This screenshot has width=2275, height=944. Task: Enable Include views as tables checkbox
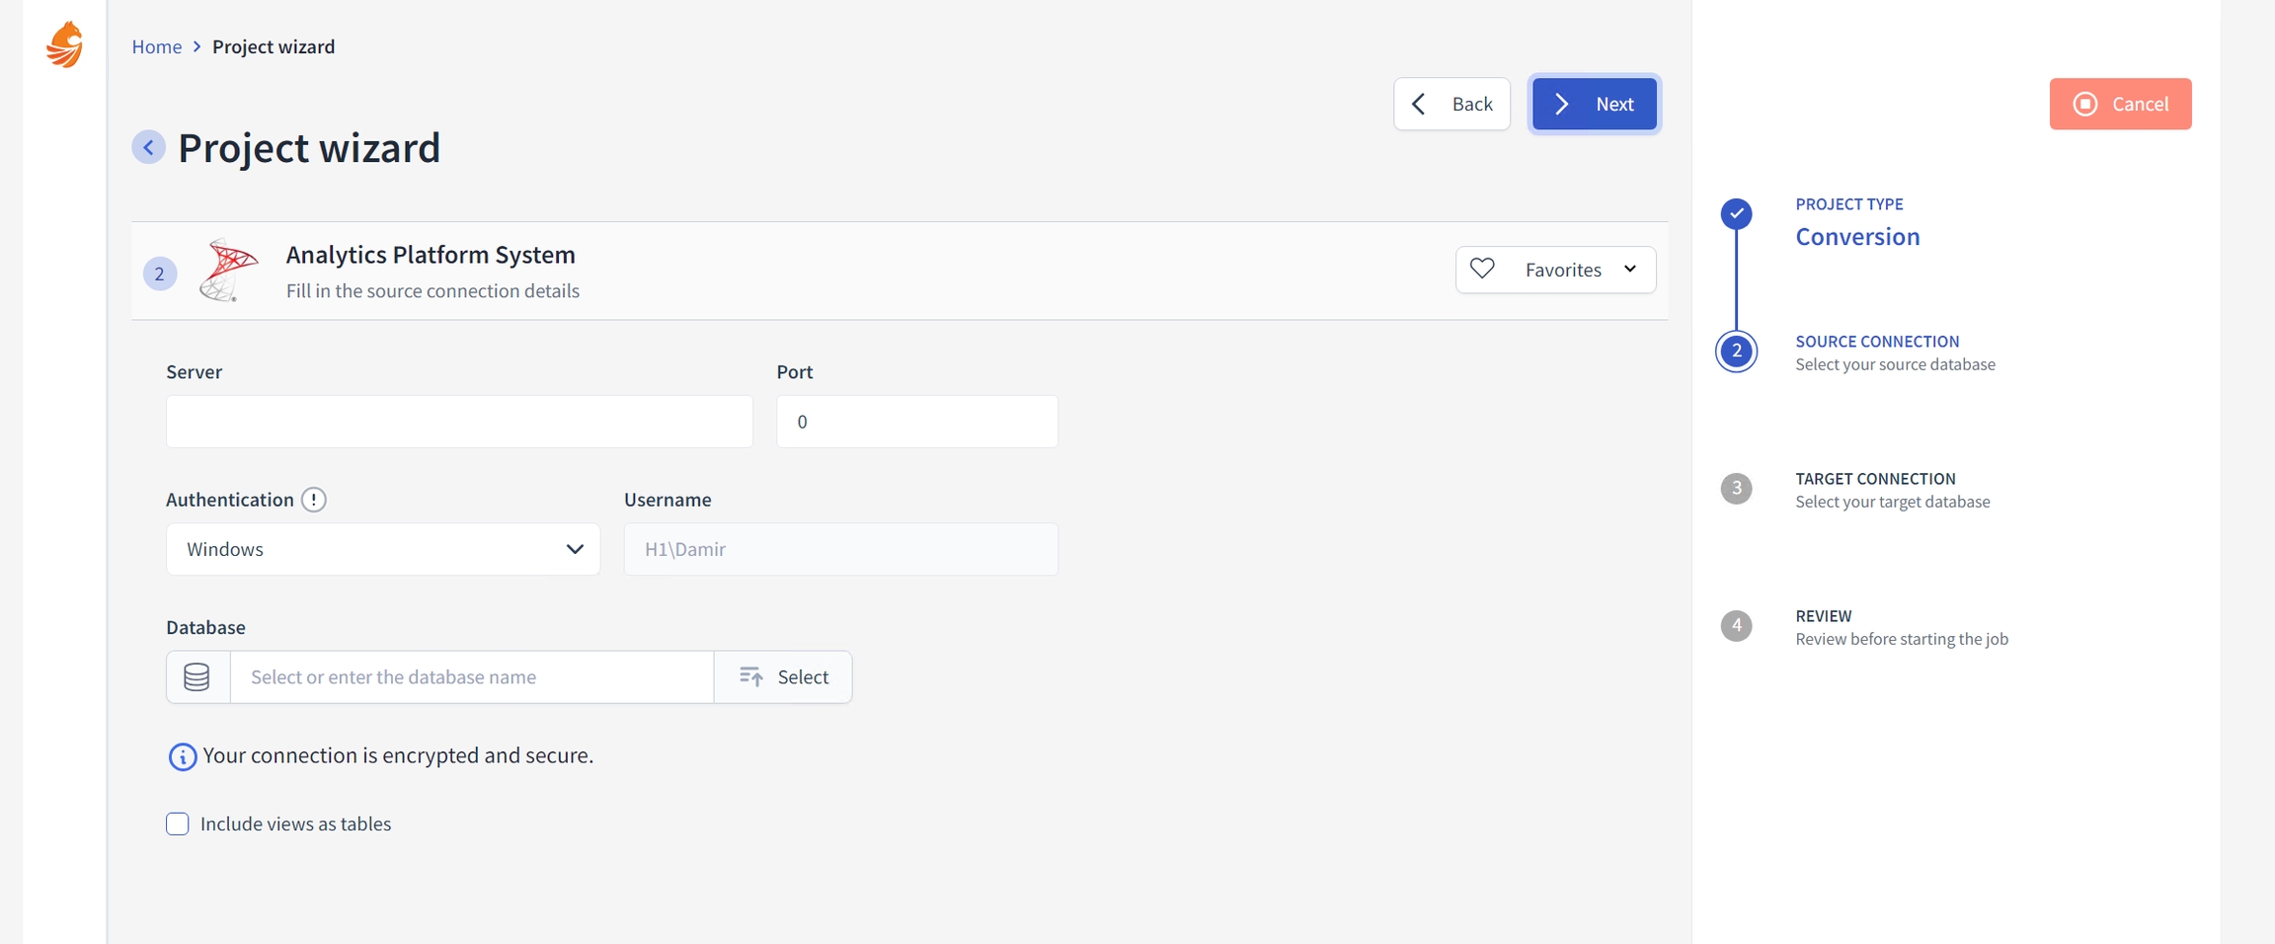click(178, 825)
